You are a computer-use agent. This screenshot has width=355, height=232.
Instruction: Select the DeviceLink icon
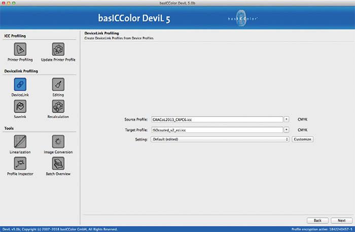click(x=20, y=85)
